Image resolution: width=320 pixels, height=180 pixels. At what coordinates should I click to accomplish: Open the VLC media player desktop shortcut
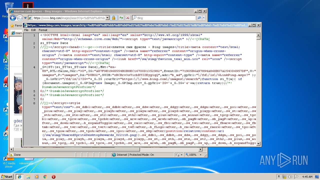(x=9, y=162)
